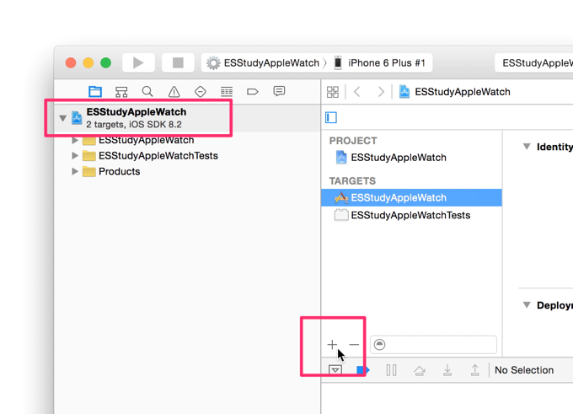The width and height of the screenshot is (573, 414).
Task: Expand the Products folder
Action: point(75,171)
